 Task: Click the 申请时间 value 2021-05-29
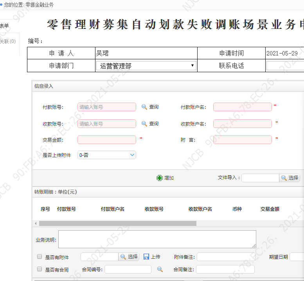pyautogui.click(x=282, y=53)
